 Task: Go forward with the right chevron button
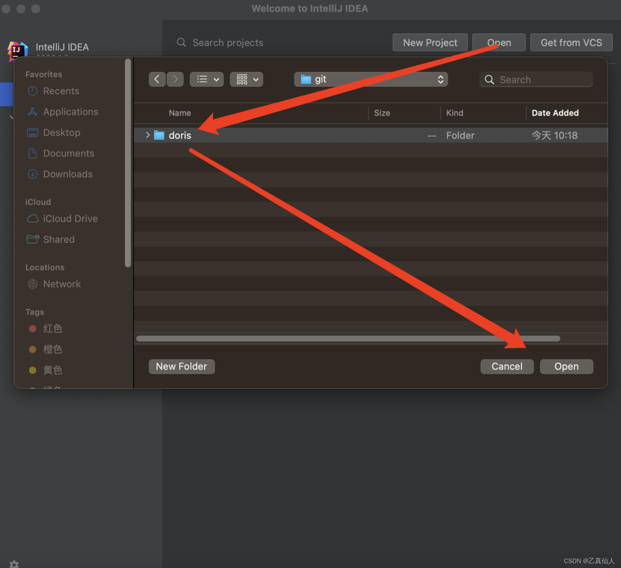pyautogui.click(x=175, y=79)
